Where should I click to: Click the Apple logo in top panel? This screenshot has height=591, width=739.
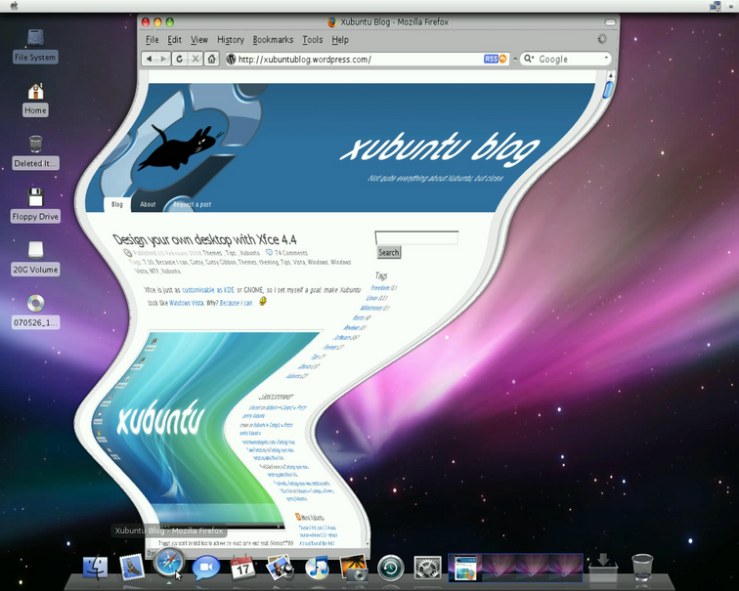pyautogui.click(x=14, y=6)
